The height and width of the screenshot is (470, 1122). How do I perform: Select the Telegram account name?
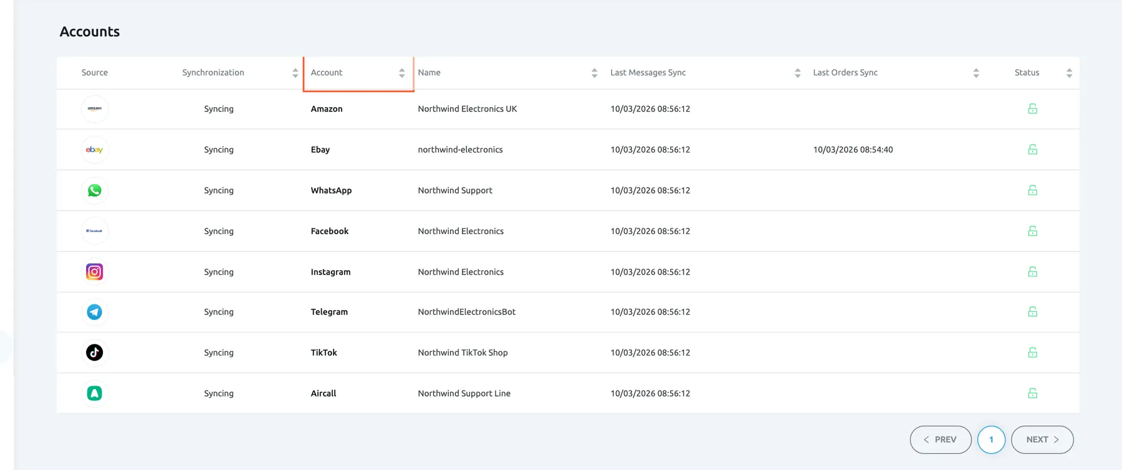329,312
